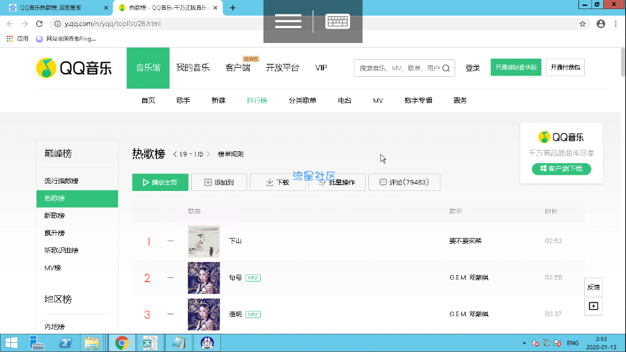Screen dimensions: 626x352
Task: Select the VIP tab
Action: pyautogui.click(x=321, y=68)
